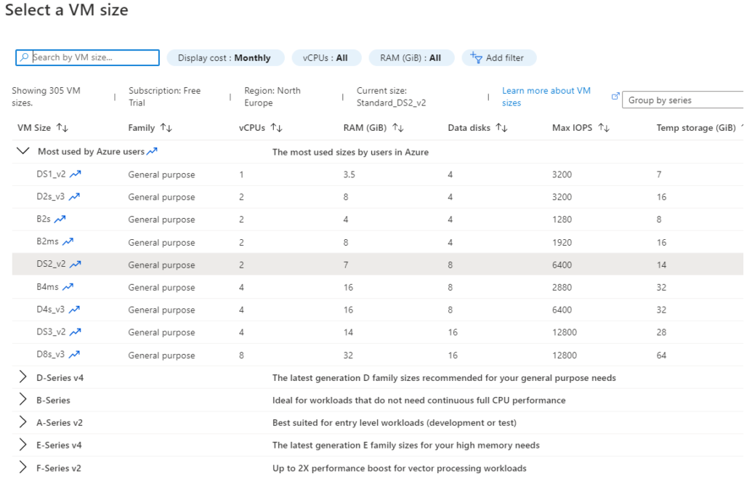
Task: Click the 'Subscription: Free Trial' text
Action: coord(165,97)
